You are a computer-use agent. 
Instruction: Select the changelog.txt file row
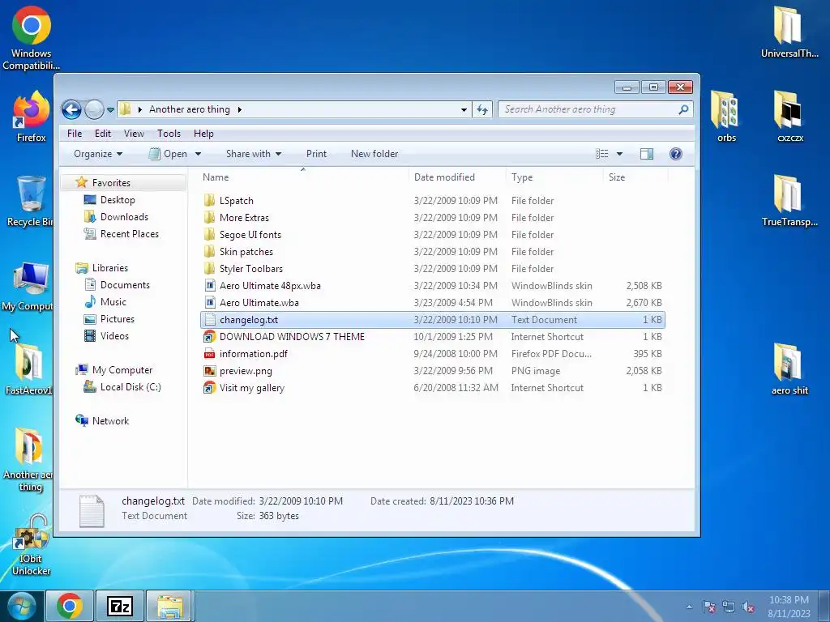(433, 320)
